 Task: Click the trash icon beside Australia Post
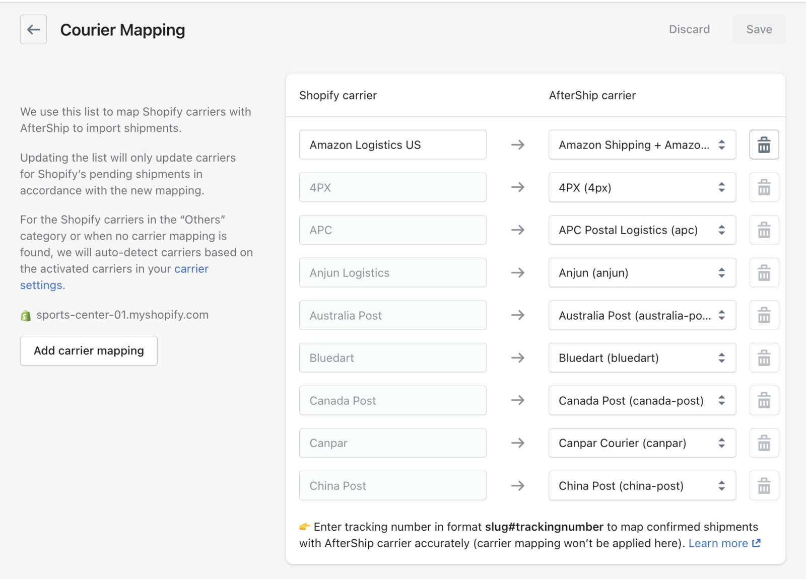pyautogui.click(x=764, y=315)
